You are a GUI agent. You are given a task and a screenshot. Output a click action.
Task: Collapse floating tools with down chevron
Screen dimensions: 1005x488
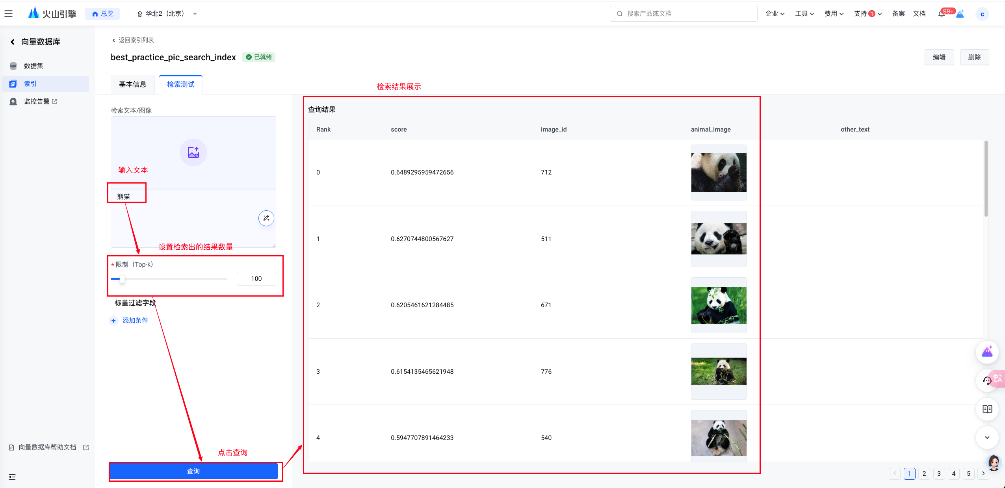point(987,438)
